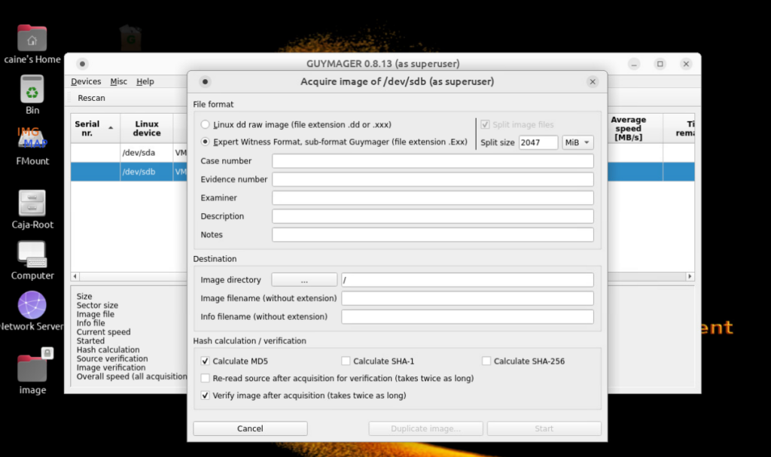Click the Rescan toolbar button

tap(91, 98)
